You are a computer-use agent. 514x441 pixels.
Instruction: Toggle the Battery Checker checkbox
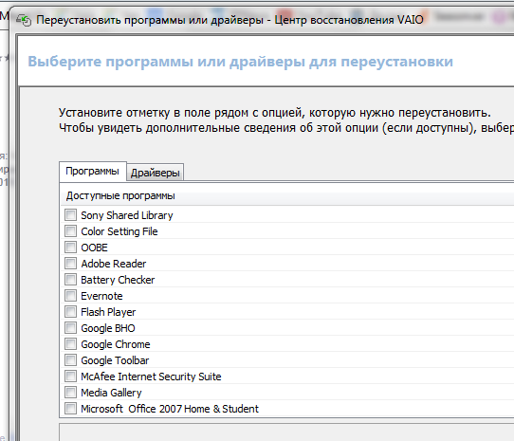(x=70, y=280)
